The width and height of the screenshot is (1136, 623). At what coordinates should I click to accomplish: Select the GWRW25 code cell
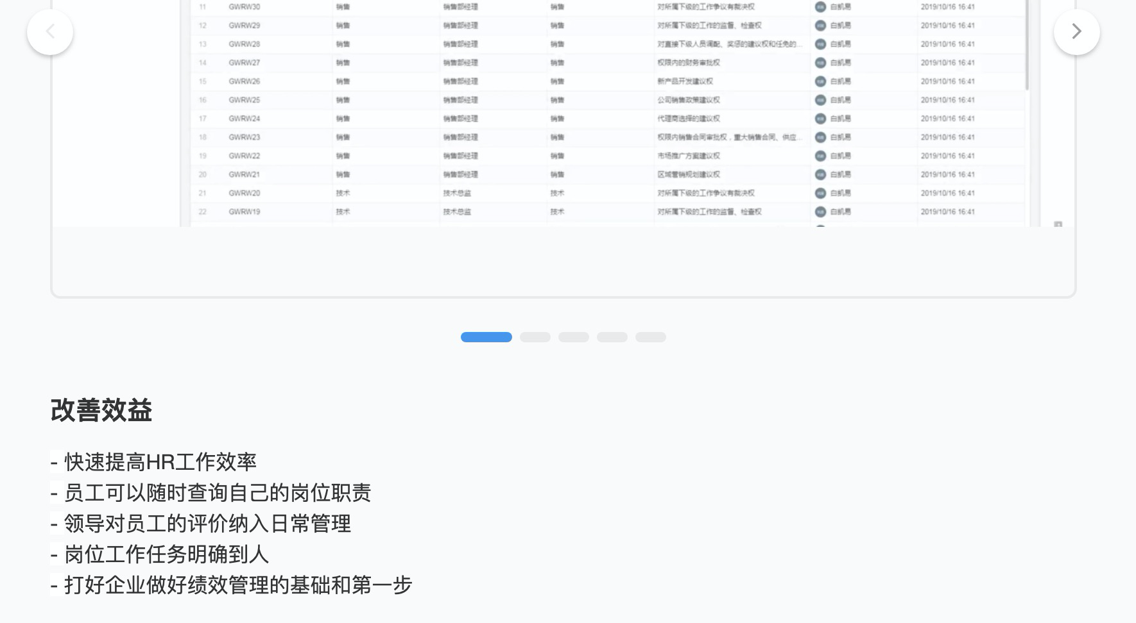[245, 100]
